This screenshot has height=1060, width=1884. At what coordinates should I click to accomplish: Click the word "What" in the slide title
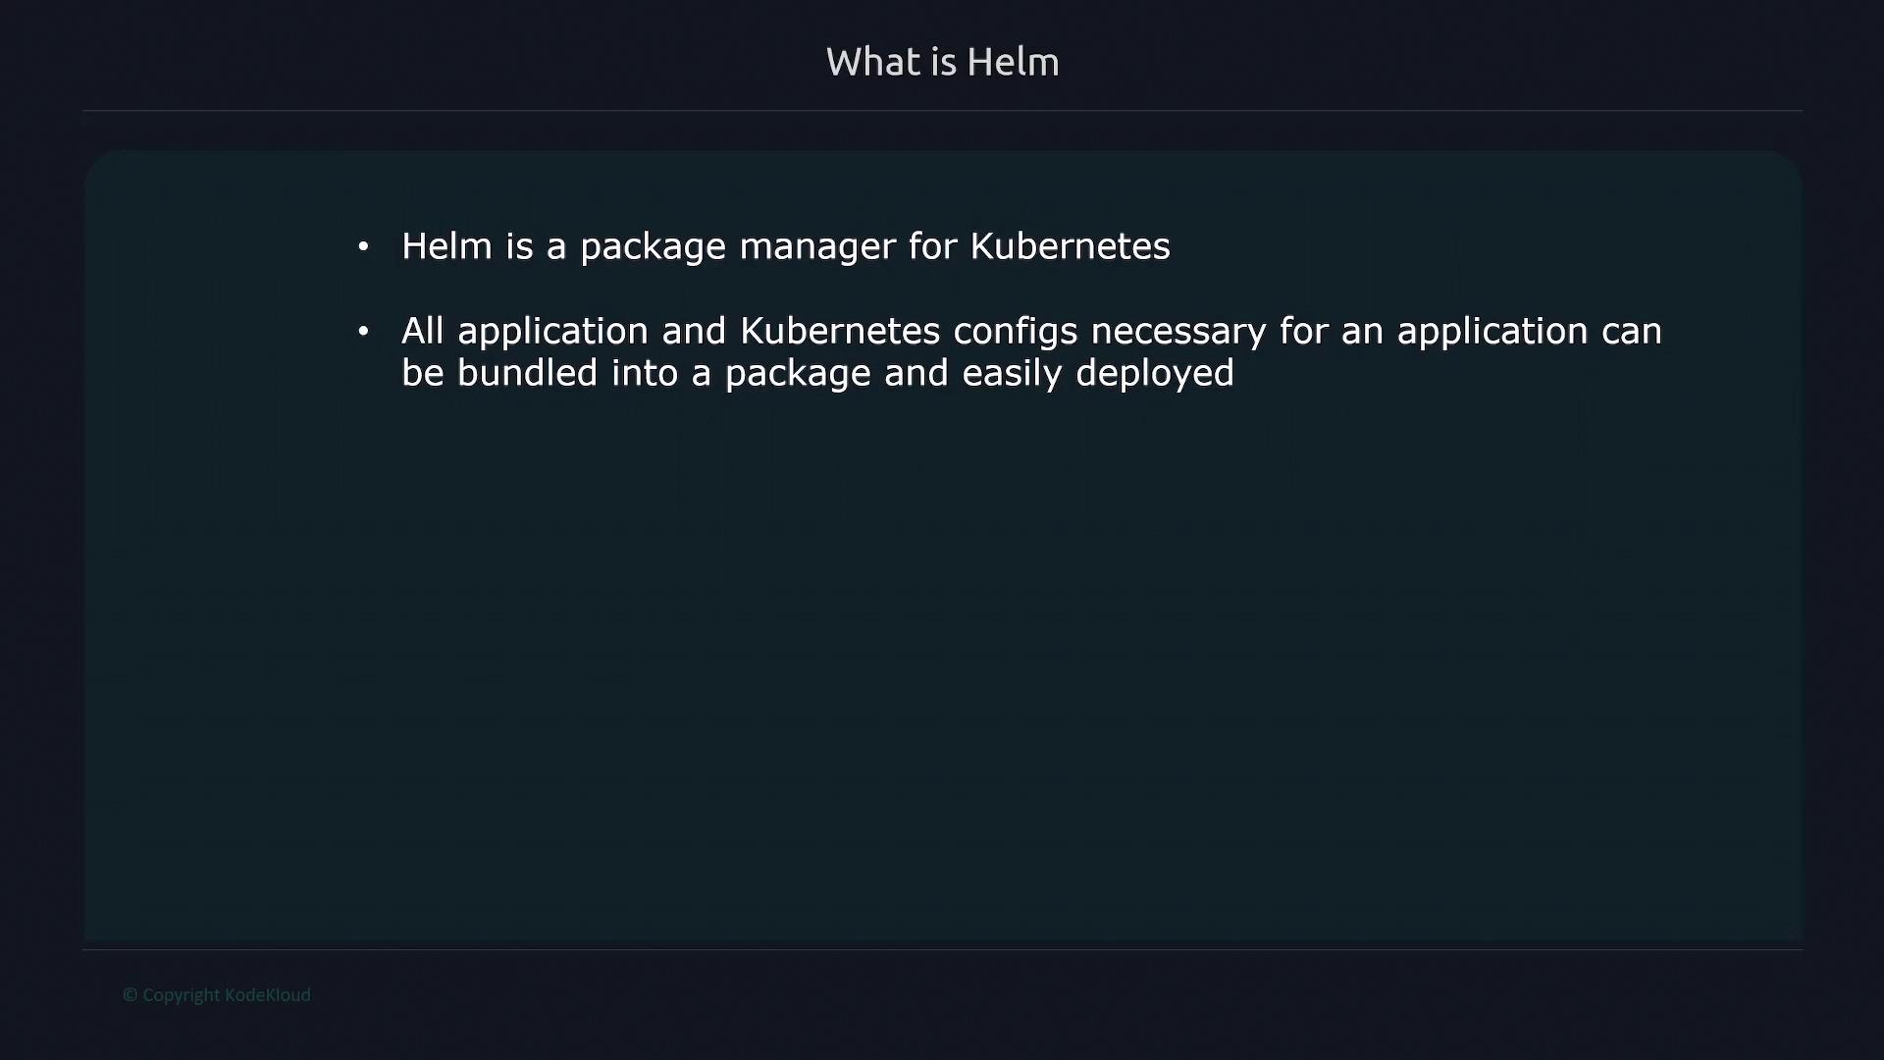click(x=873, y=62)
